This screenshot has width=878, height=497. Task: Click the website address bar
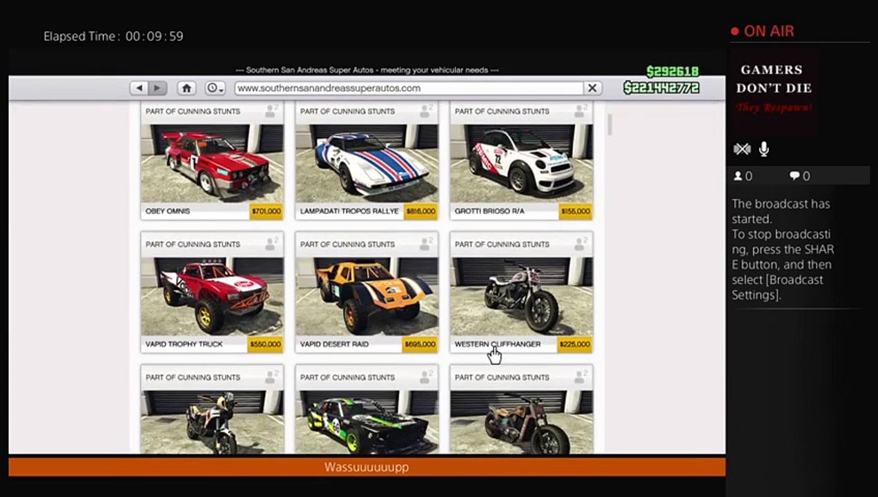coord(409,88)
